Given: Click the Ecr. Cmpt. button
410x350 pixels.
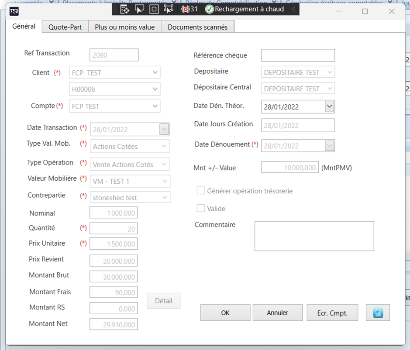Looking at the screenshot, I should (x=332, y=312).
